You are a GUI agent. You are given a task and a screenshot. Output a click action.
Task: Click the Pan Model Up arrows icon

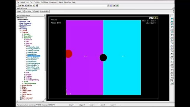[x=172, y=59]
